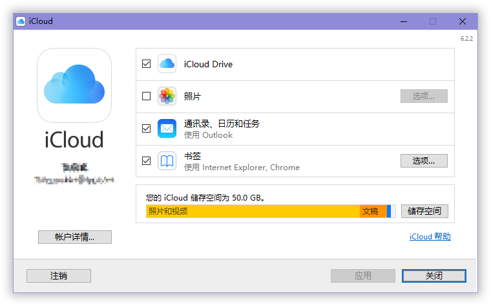Click the iCloud Drive label text
Viewport: 491px width, 306px height.
pyautogui.click(x=208, y=64)
